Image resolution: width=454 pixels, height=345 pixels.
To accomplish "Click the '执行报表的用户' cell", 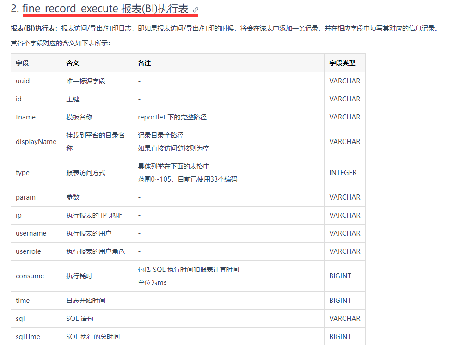I will 97,233.
